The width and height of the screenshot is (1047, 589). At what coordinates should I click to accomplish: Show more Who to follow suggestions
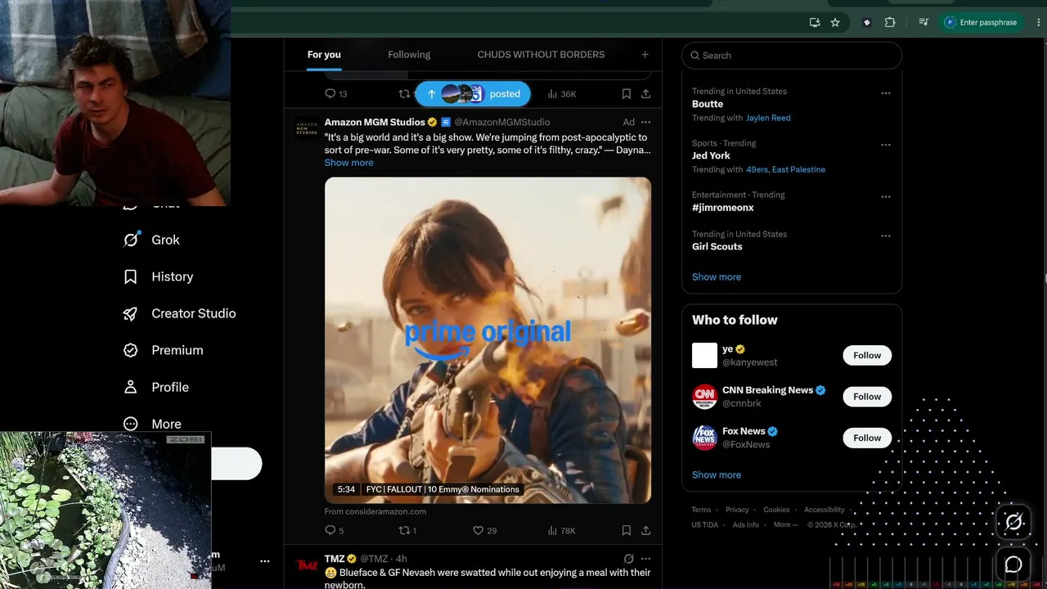717,474
